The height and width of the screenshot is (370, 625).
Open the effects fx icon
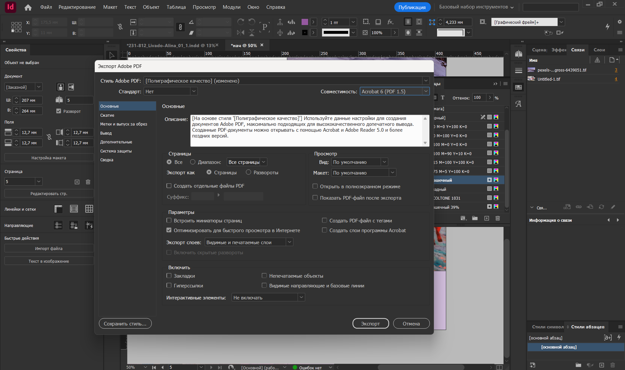pyautogui.click(x=390, y=22)
